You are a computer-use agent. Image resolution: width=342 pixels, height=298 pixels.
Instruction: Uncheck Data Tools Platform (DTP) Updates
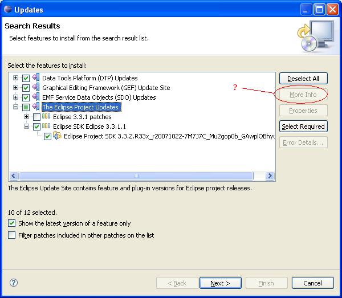[x=26, y=78]
